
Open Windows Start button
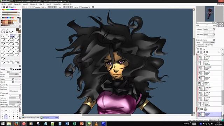(x=3, y=124)
